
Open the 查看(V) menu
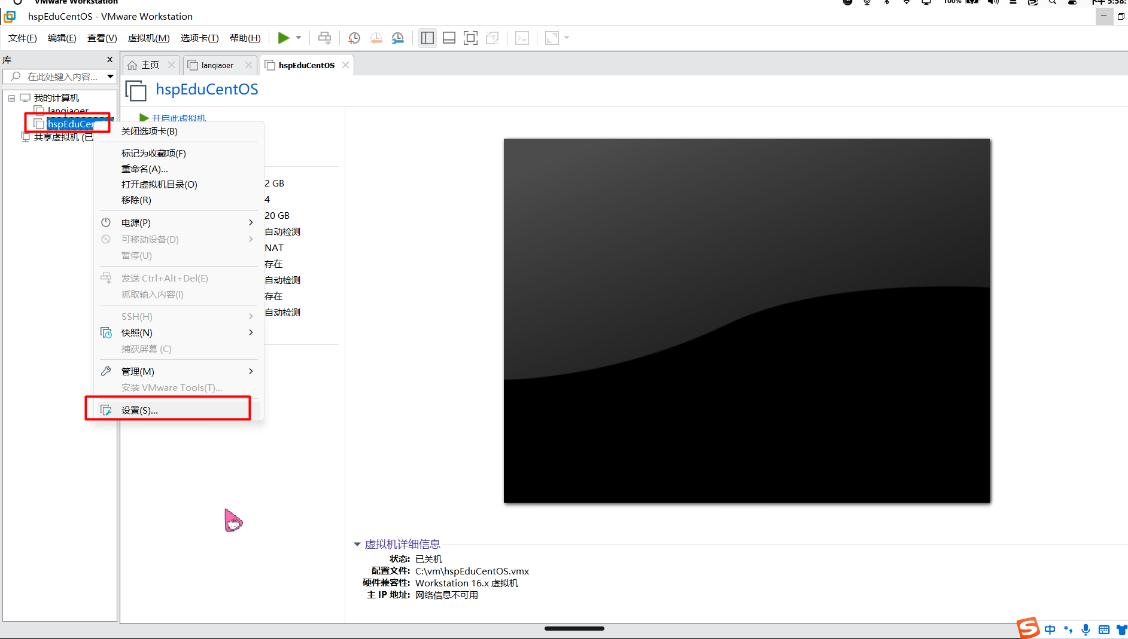click(x=102, y=38)
